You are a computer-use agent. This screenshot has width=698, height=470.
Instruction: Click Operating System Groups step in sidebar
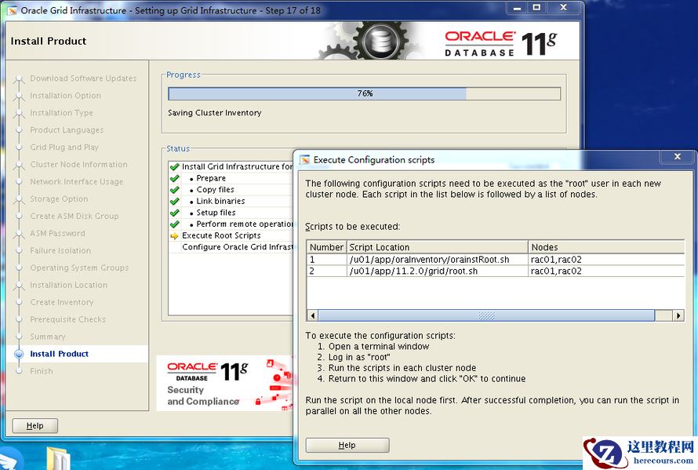[79, 268]
